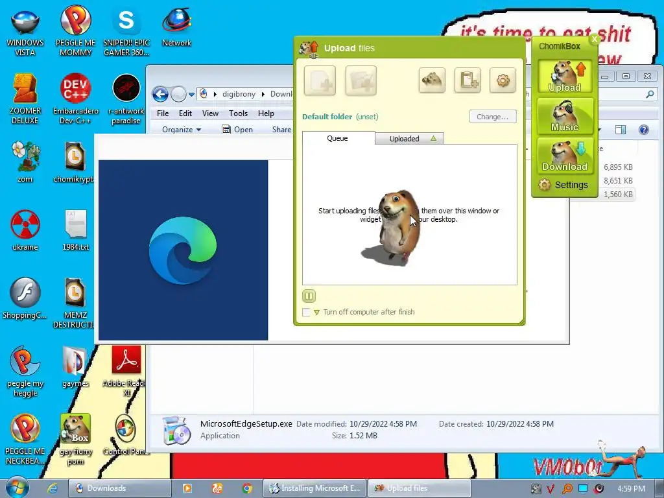Open Help menu in Downloads window

click(266, 113)
